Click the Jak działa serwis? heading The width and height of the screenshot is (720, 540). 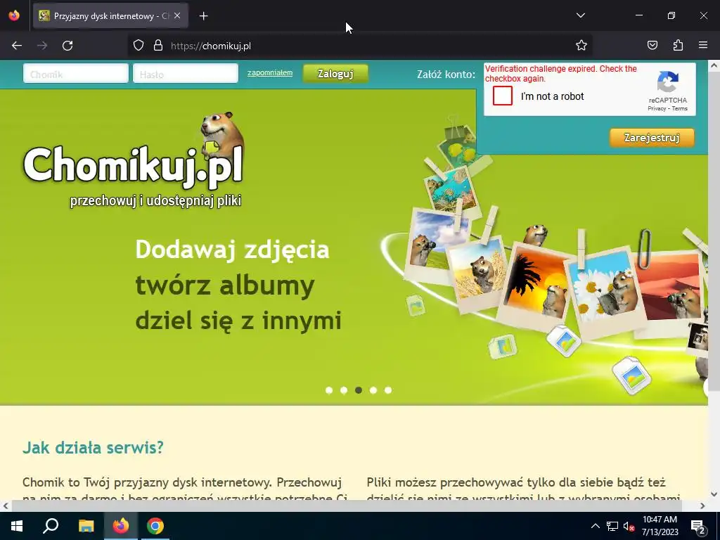[93, 447]
